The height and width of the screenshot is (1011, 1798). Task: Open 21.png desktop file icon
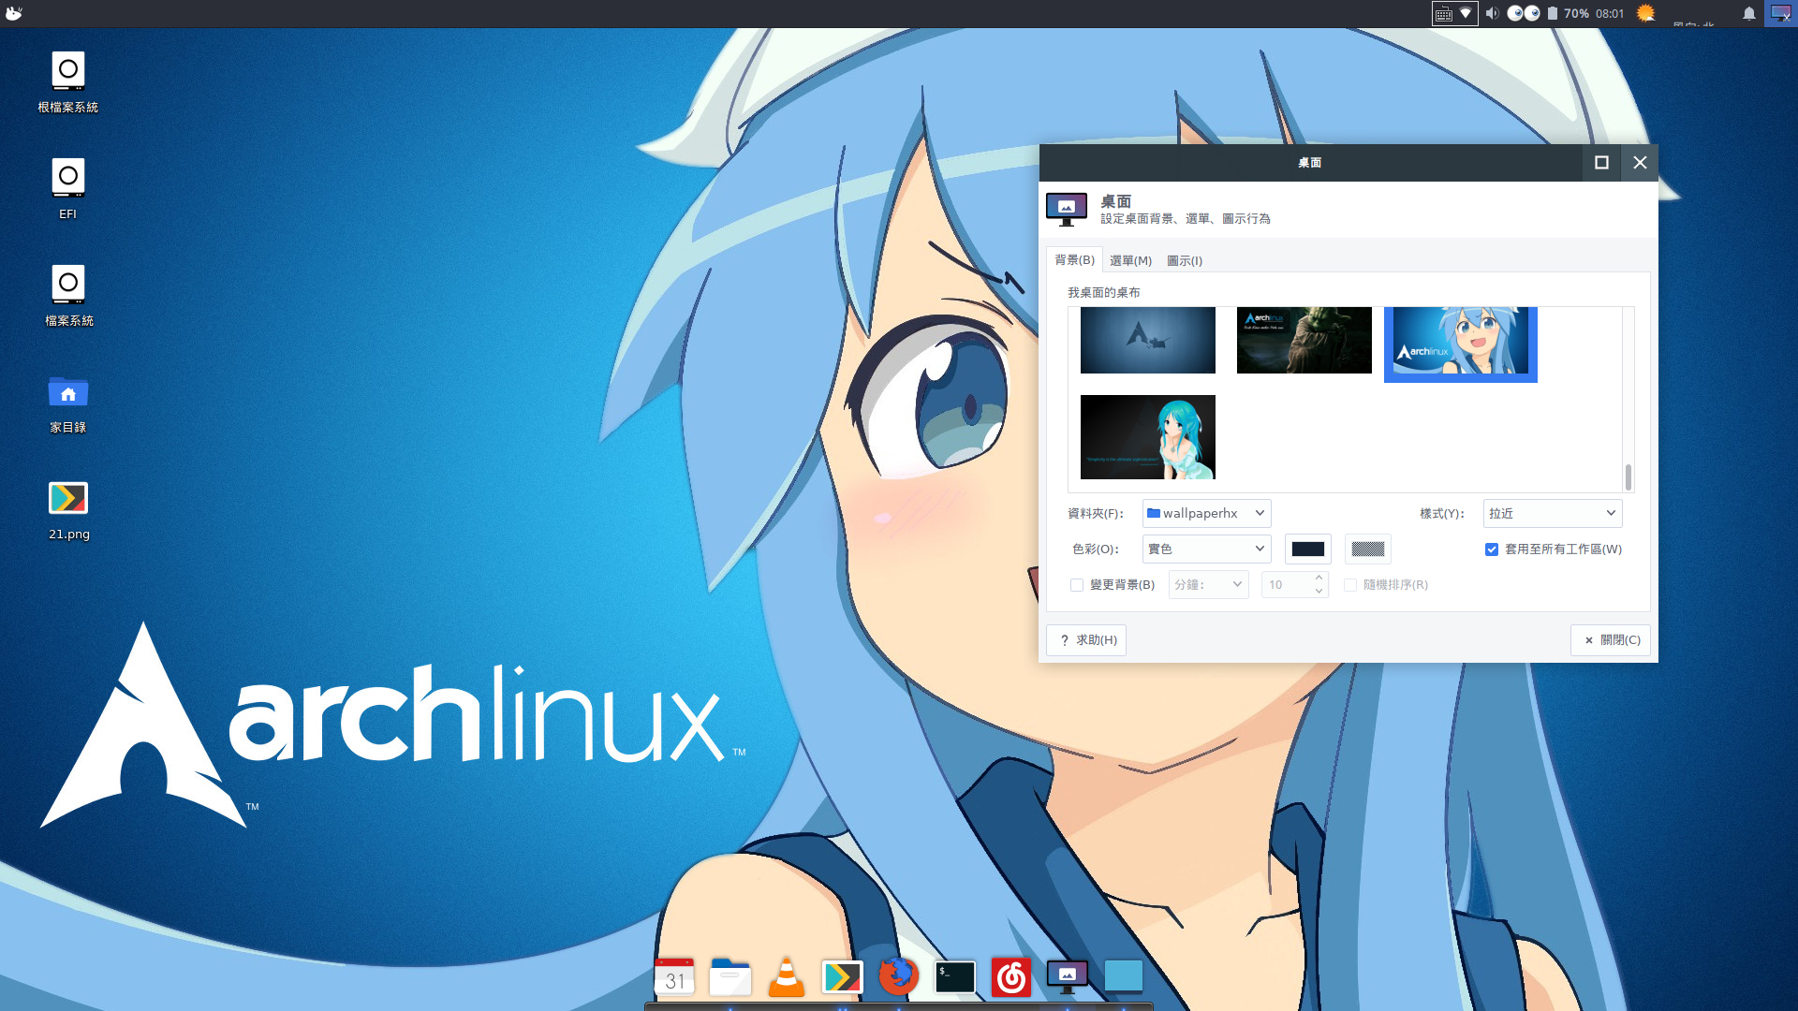coord(68,499)
